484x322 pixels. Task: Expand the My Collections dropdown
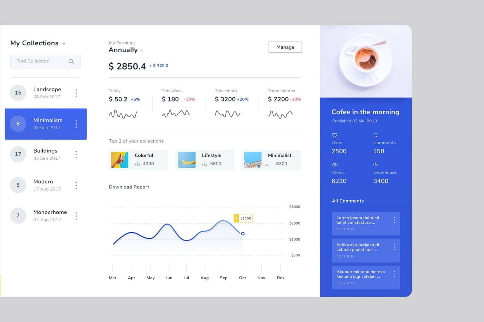64,44
